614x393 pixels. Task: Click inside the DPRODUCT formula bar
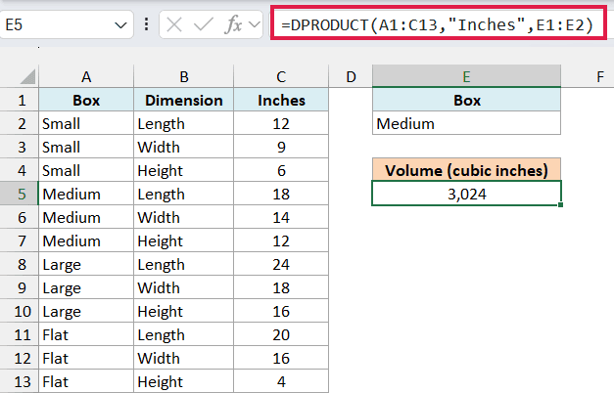pyautogui.click(x=438, y=25)
